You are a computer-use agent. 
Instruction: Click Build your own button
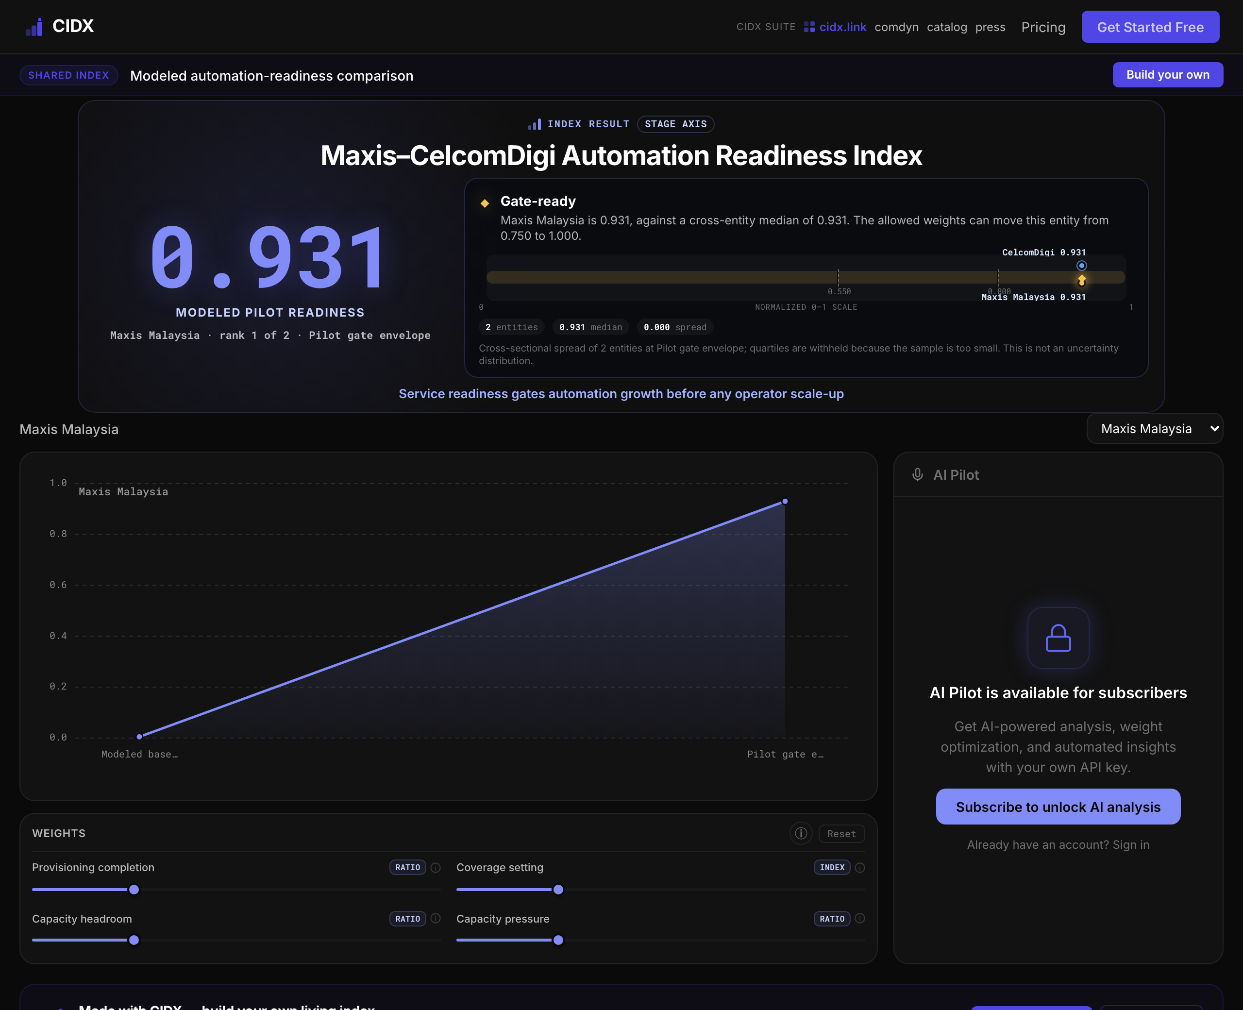coord(1167,74)
